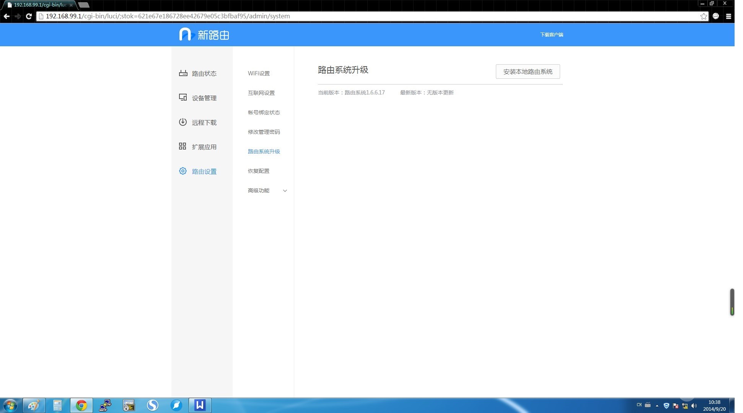Click 安装本地路由系统 button
Screen dimensions: 743x413
click(528, 72)
